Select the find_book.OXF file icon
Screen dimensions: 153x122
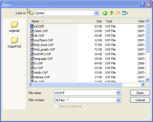pyautogui.click(x=32, y=45)
